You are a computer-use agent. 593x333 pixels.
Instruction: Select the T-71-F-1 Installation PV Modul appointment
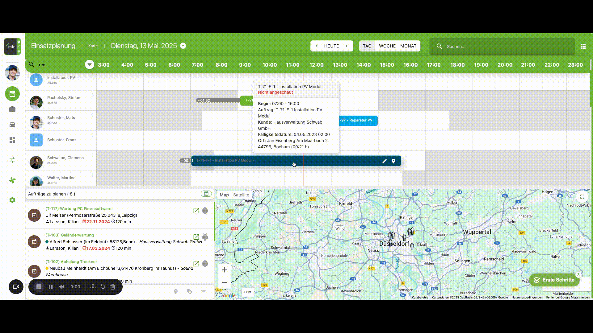296,161
